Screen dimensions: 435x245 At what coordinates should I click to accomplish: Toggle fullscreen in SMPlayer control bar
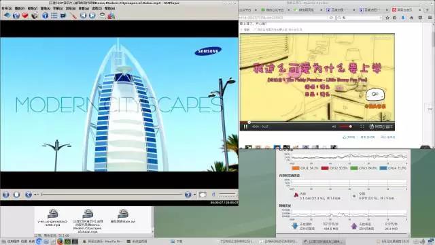pos(203,195)
